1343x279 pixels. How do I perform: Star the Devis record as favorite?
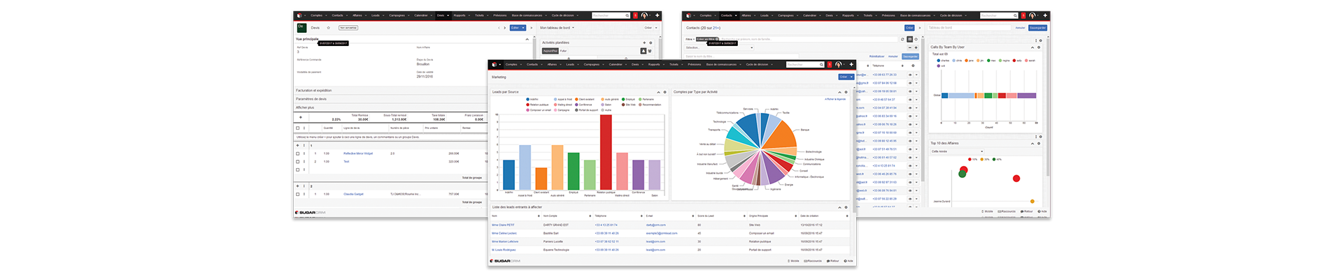[328, 28]
